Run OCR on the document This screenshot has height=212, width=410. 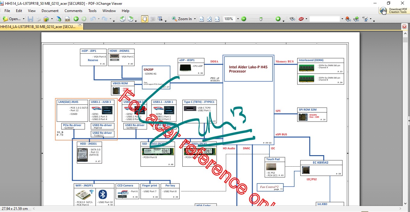click(67, 19)
